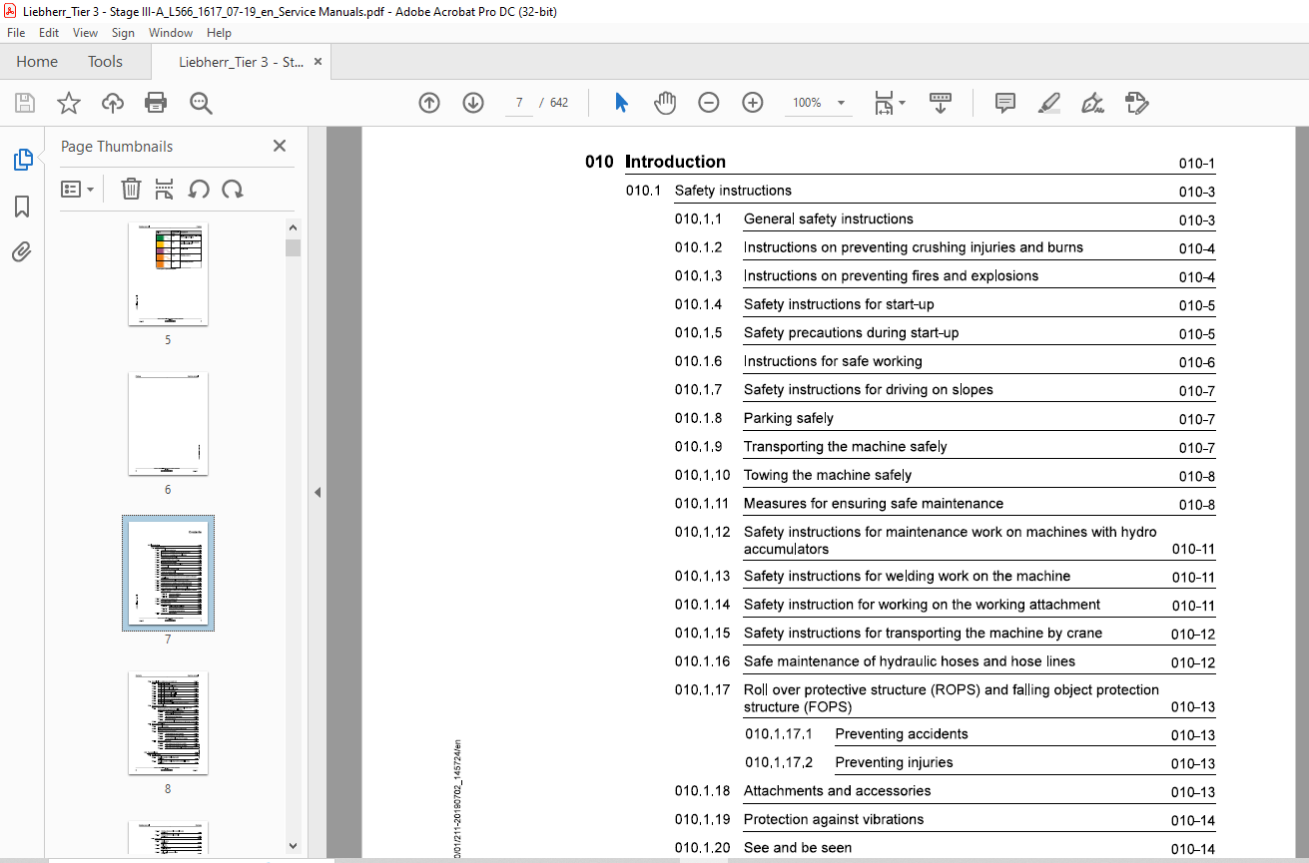This screenshot has height=863, width=1309.
Task: Collapse the navigation pane with arrow
Action: 318,492
